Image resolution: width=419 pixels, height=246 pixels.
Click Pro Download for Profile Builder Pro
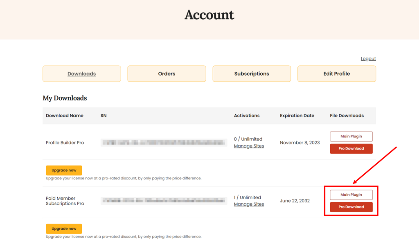point(351,149)
